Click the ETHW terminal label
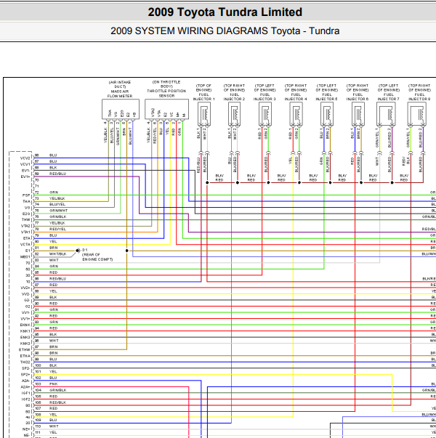The height and width of the screenshot is (438, 436). [x=25, y=349]
